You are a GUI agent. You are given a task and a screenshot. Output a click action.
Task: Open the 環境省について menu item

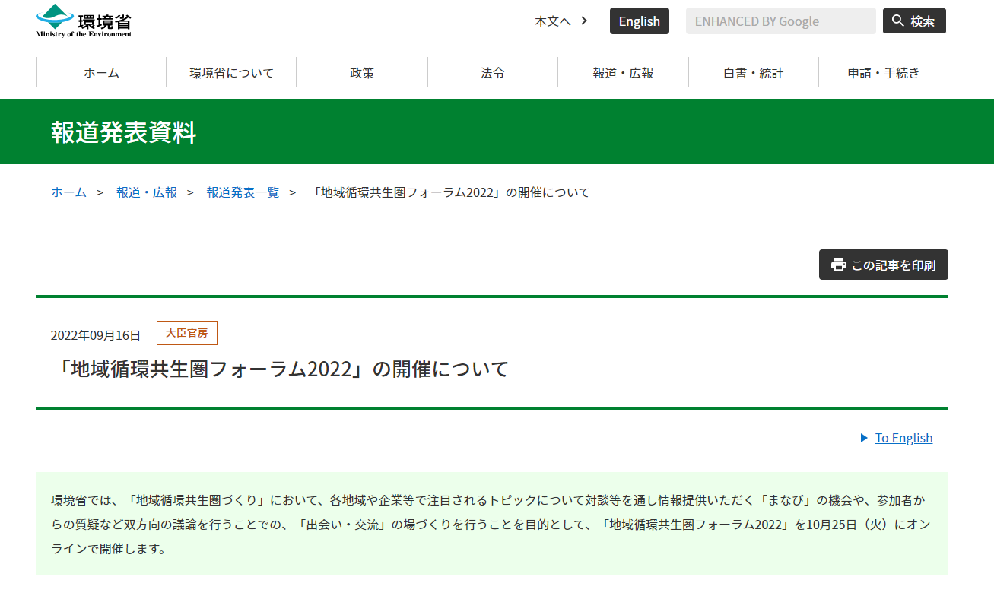[231, 73]
